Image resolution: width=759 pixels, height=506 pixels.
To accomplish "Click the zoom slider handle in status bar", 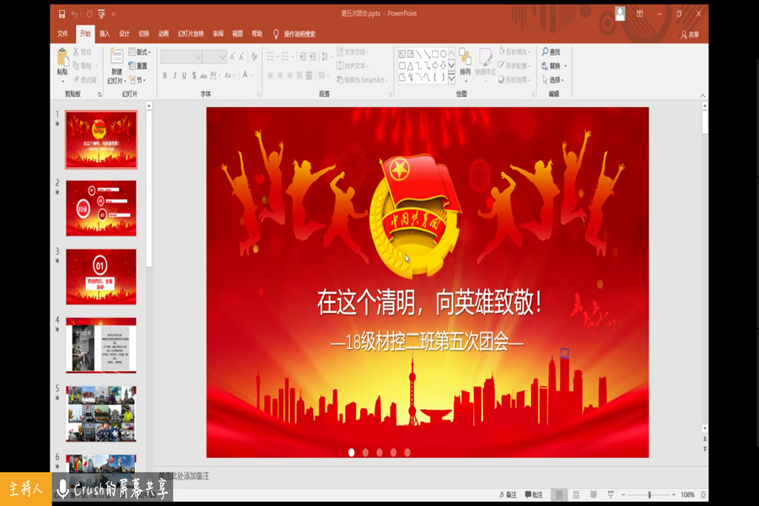I will point(649,494).
